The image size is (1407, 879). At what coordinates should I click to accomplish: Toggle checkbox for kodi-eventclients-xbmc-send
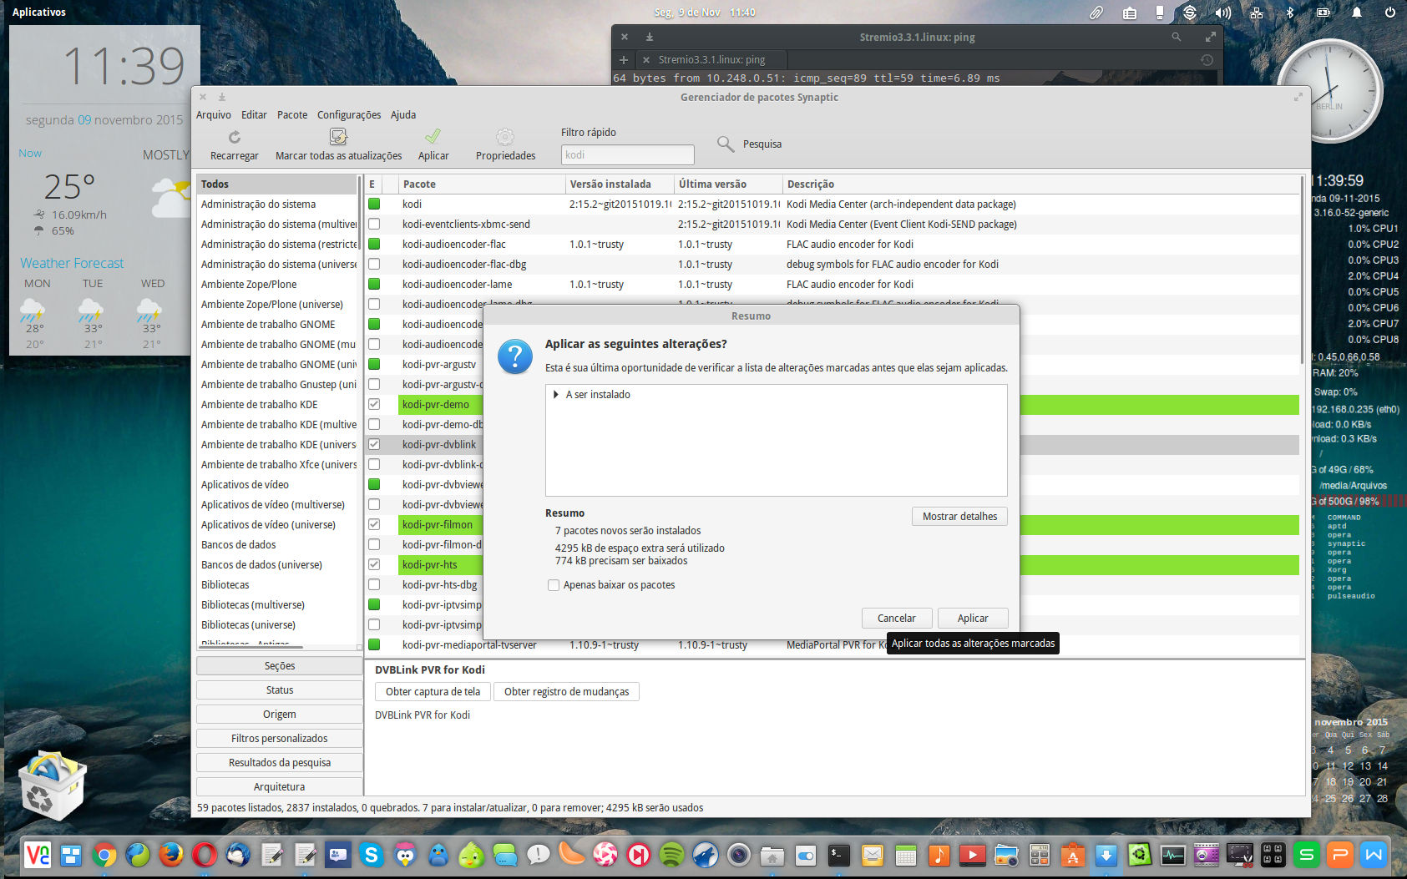tap(374, 225)
